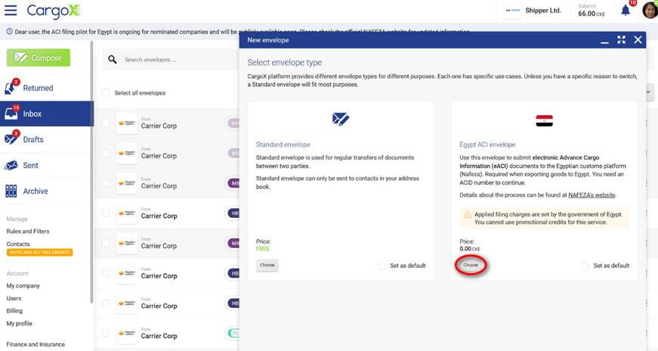
Task: Open Rules and Filters
Action: (28, 231)
